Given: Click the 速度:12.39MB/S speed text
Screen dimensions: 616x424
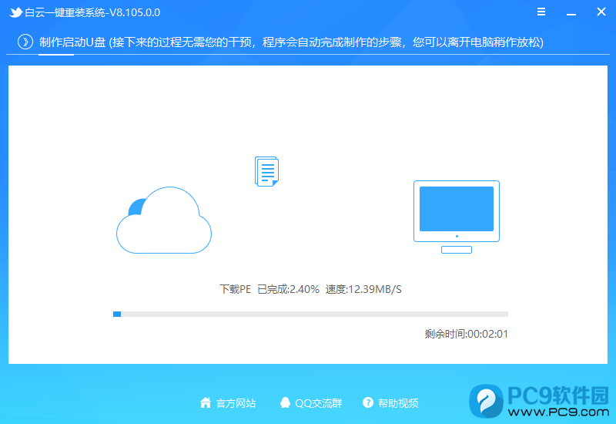Looking at the screenshot, I should pos(363,290).
